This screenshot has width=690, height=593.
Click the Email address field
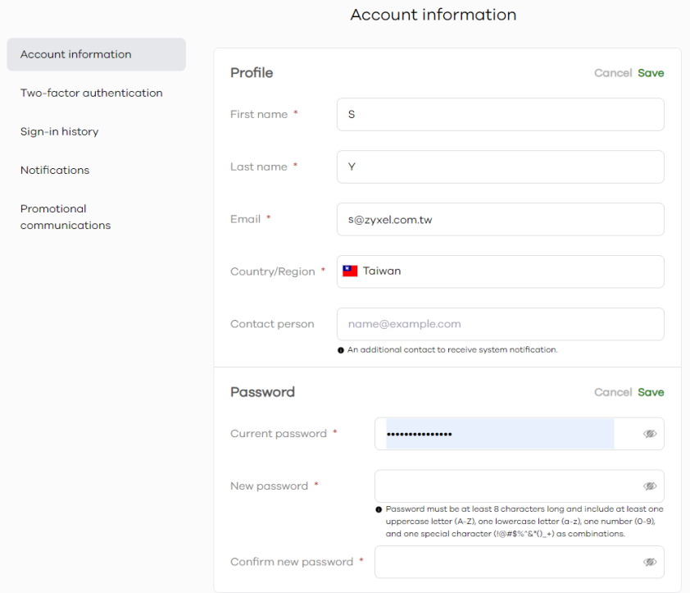(x=500, y=219)
